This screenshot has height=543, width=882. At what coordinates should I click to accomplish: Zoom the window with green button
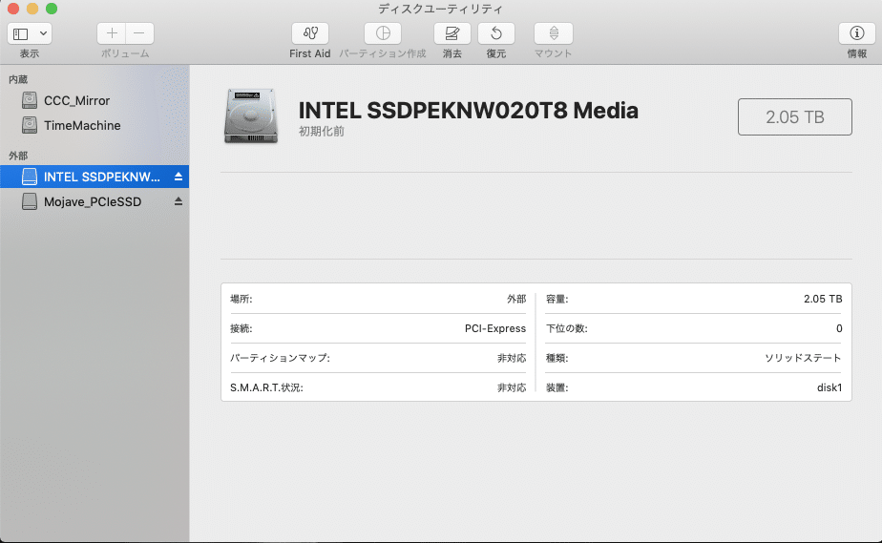tap(52, 9)
